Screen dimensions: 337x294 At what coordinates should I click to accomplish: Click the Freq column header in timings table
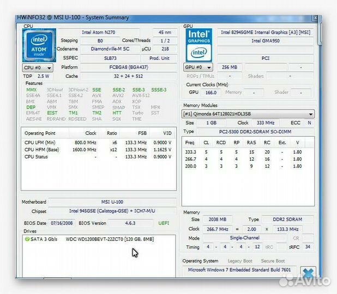point(191,143)
